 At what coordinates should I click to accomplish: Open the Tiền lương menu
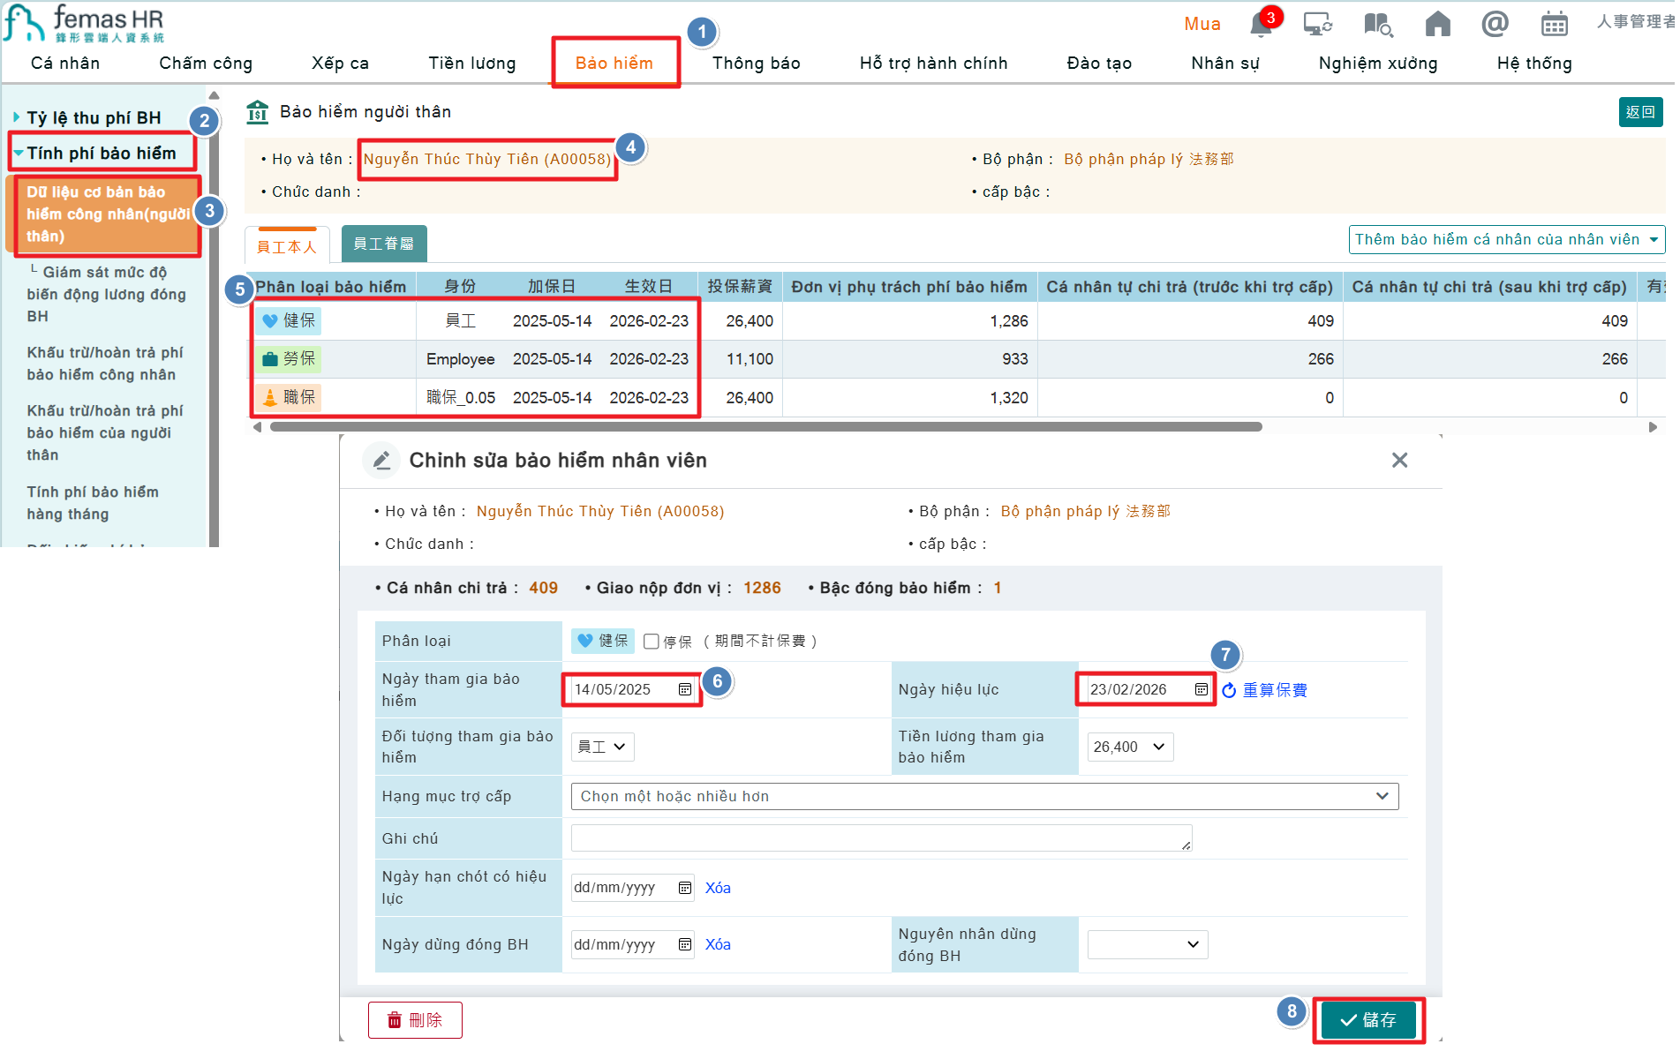(x=471, y=64)
